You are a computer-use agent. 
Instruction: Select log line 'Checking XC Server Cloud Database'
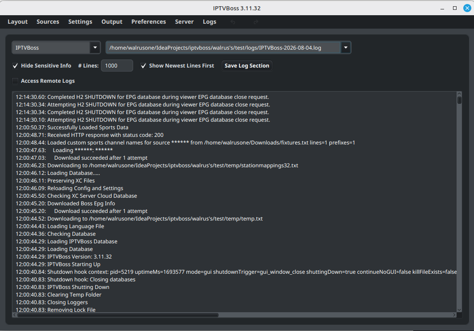click(x=76, y=196)
